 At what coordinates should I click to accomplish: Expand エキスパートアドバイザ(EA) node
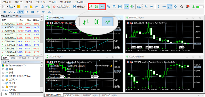3,76
